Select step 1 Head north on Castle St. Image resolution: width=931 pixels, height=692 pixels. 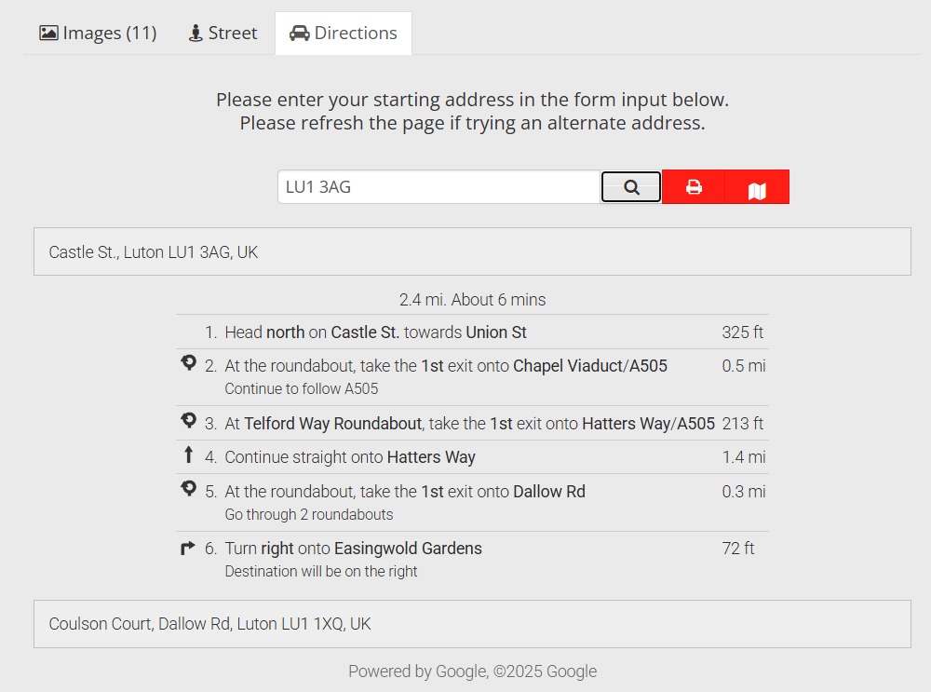click(376, 332)
